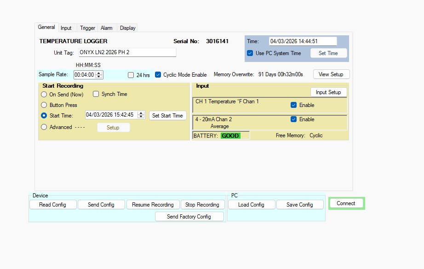Viewport: 424px width, 269px height.
Task: Uncheck Cyclic Mode Enable
Action: pyautogui.click(x=158, y=74)
